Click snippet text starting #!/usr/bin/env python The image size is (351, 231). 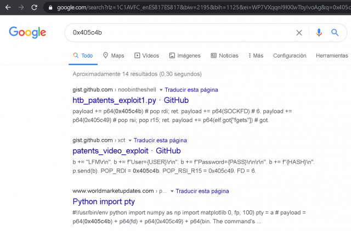point(189,217)
